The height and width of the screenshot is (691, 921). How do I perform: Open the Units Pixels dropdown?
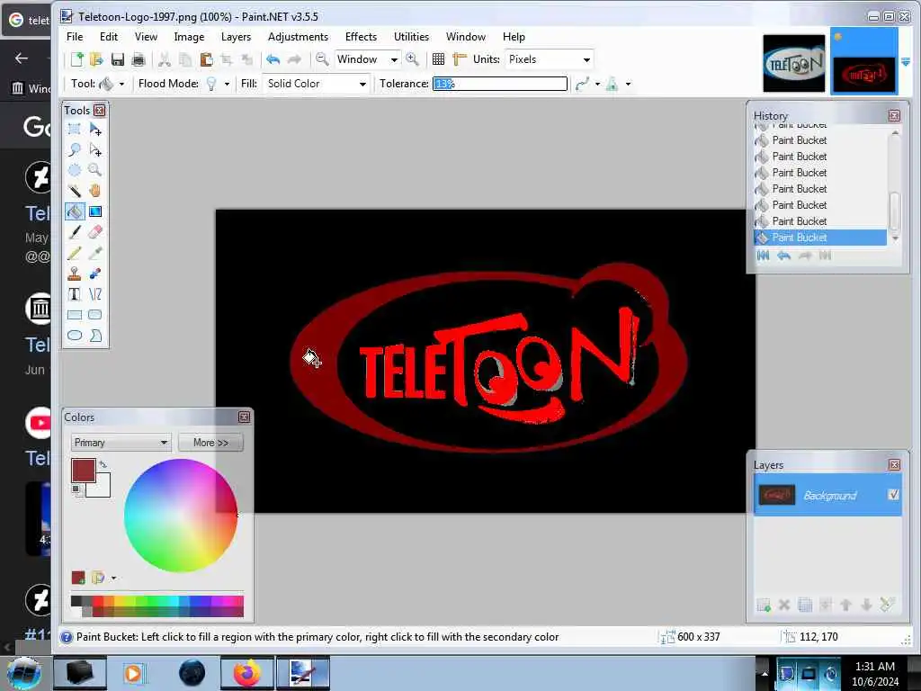pos(586,59)
